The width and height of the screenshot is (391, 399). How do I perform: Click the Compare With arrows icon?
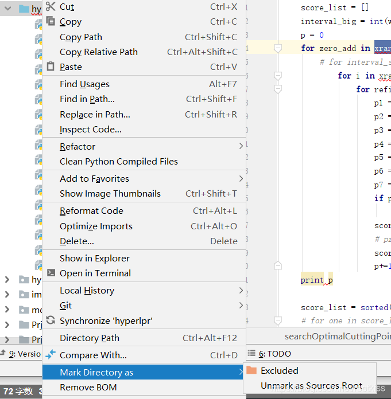[51, 354]
